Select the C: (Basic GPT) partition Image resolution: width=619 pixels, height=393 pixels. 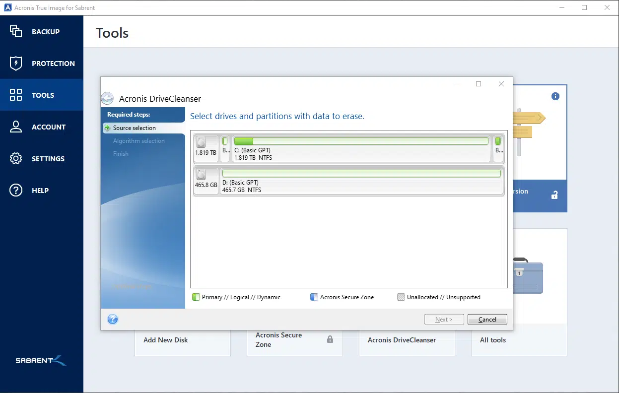[x=361, y=148]
